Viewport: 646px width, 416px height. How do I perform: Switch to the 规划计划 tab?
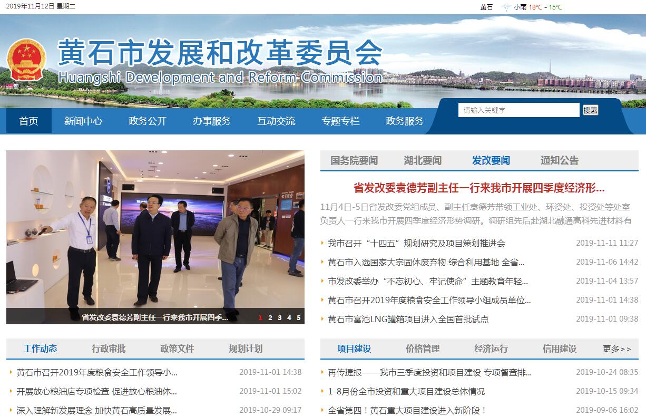click(246, 349)
